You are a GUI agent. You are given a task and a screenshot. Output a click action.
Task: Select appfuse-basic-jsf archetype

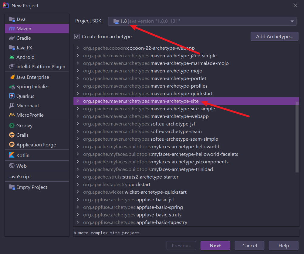[x=186, y=199]
